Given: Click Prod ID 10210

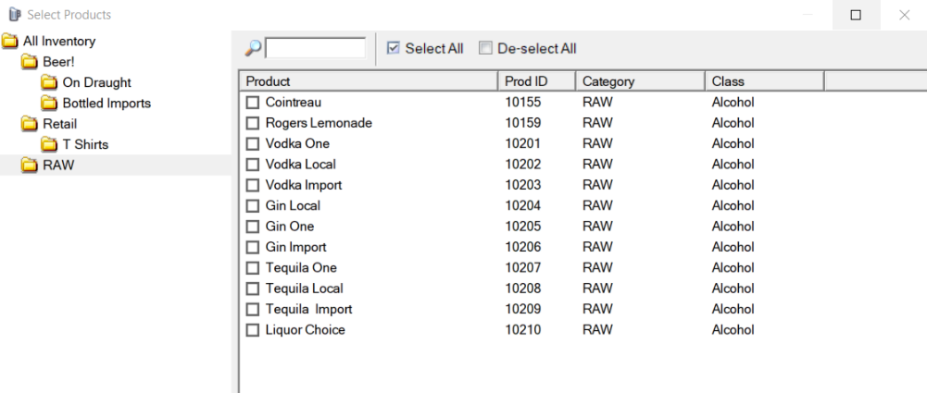Looking at the screenshot, I should click(x=522, y=330).
